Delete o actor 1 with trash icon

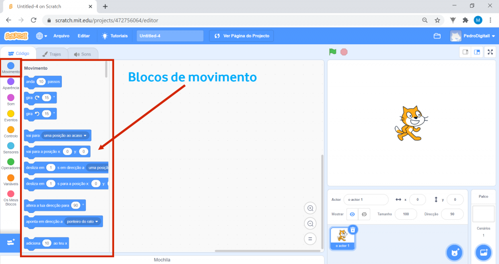[353, 229]
